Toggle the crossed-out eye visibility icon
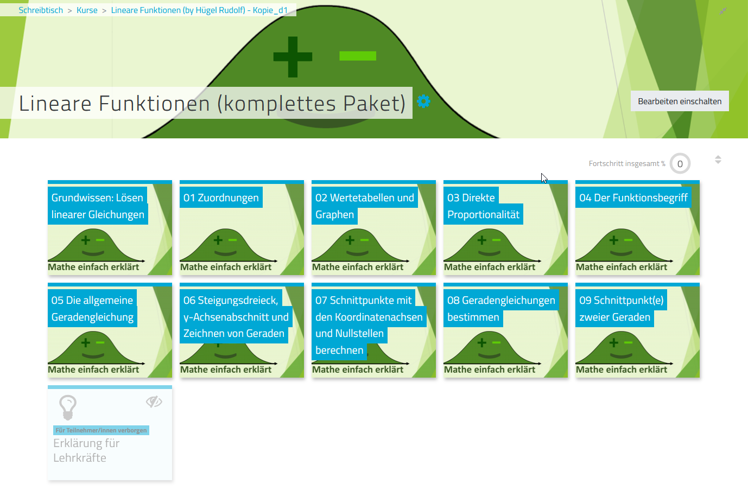The height and width of the screenshot is (497, 748). pos(154,402)
